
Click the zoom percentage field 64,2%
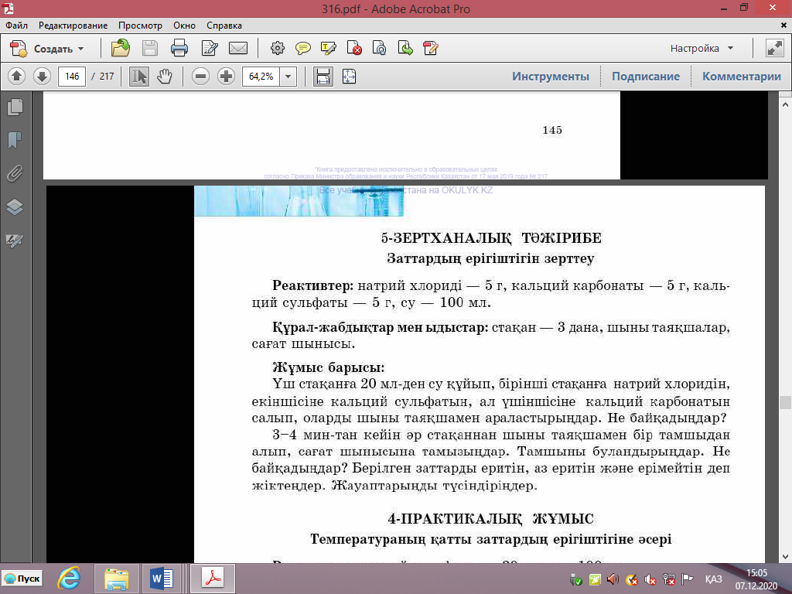click(x=261, y=77)
